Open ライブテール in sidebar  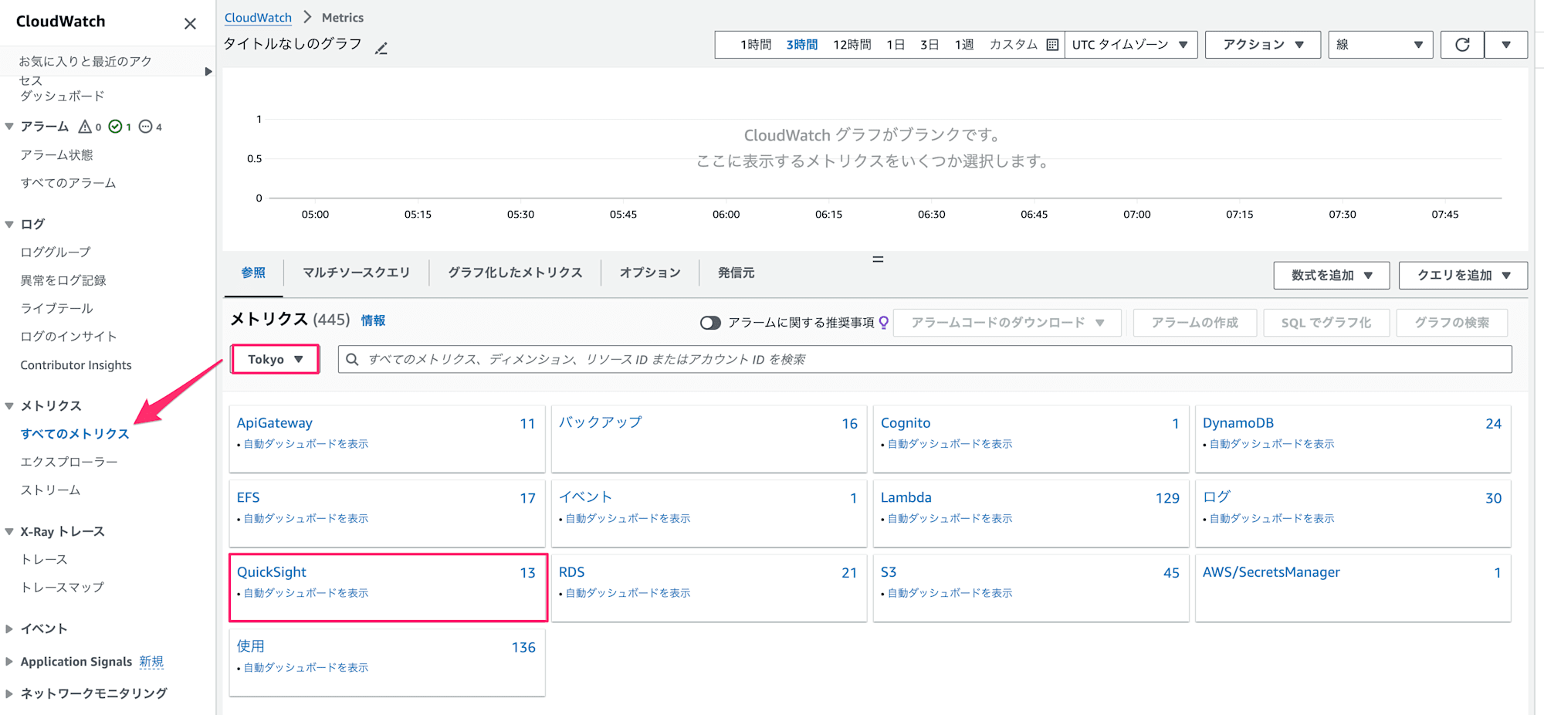pyautogui.click(x=56, y=309)
